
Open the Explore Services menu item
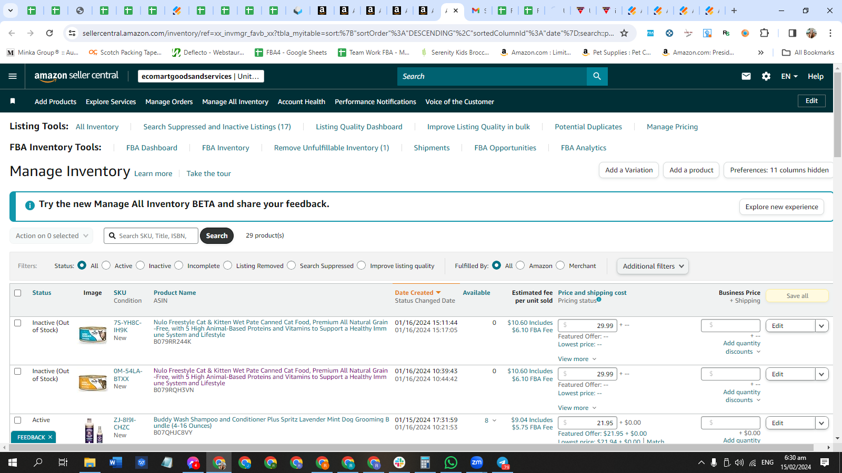(x=111, y=101)
